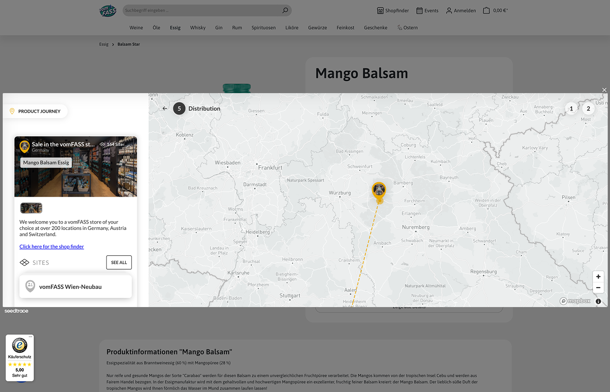The image size is (610, 392).
Task: Open the vomFASS Wien-Neubau site card
Action: coord(76,287)
